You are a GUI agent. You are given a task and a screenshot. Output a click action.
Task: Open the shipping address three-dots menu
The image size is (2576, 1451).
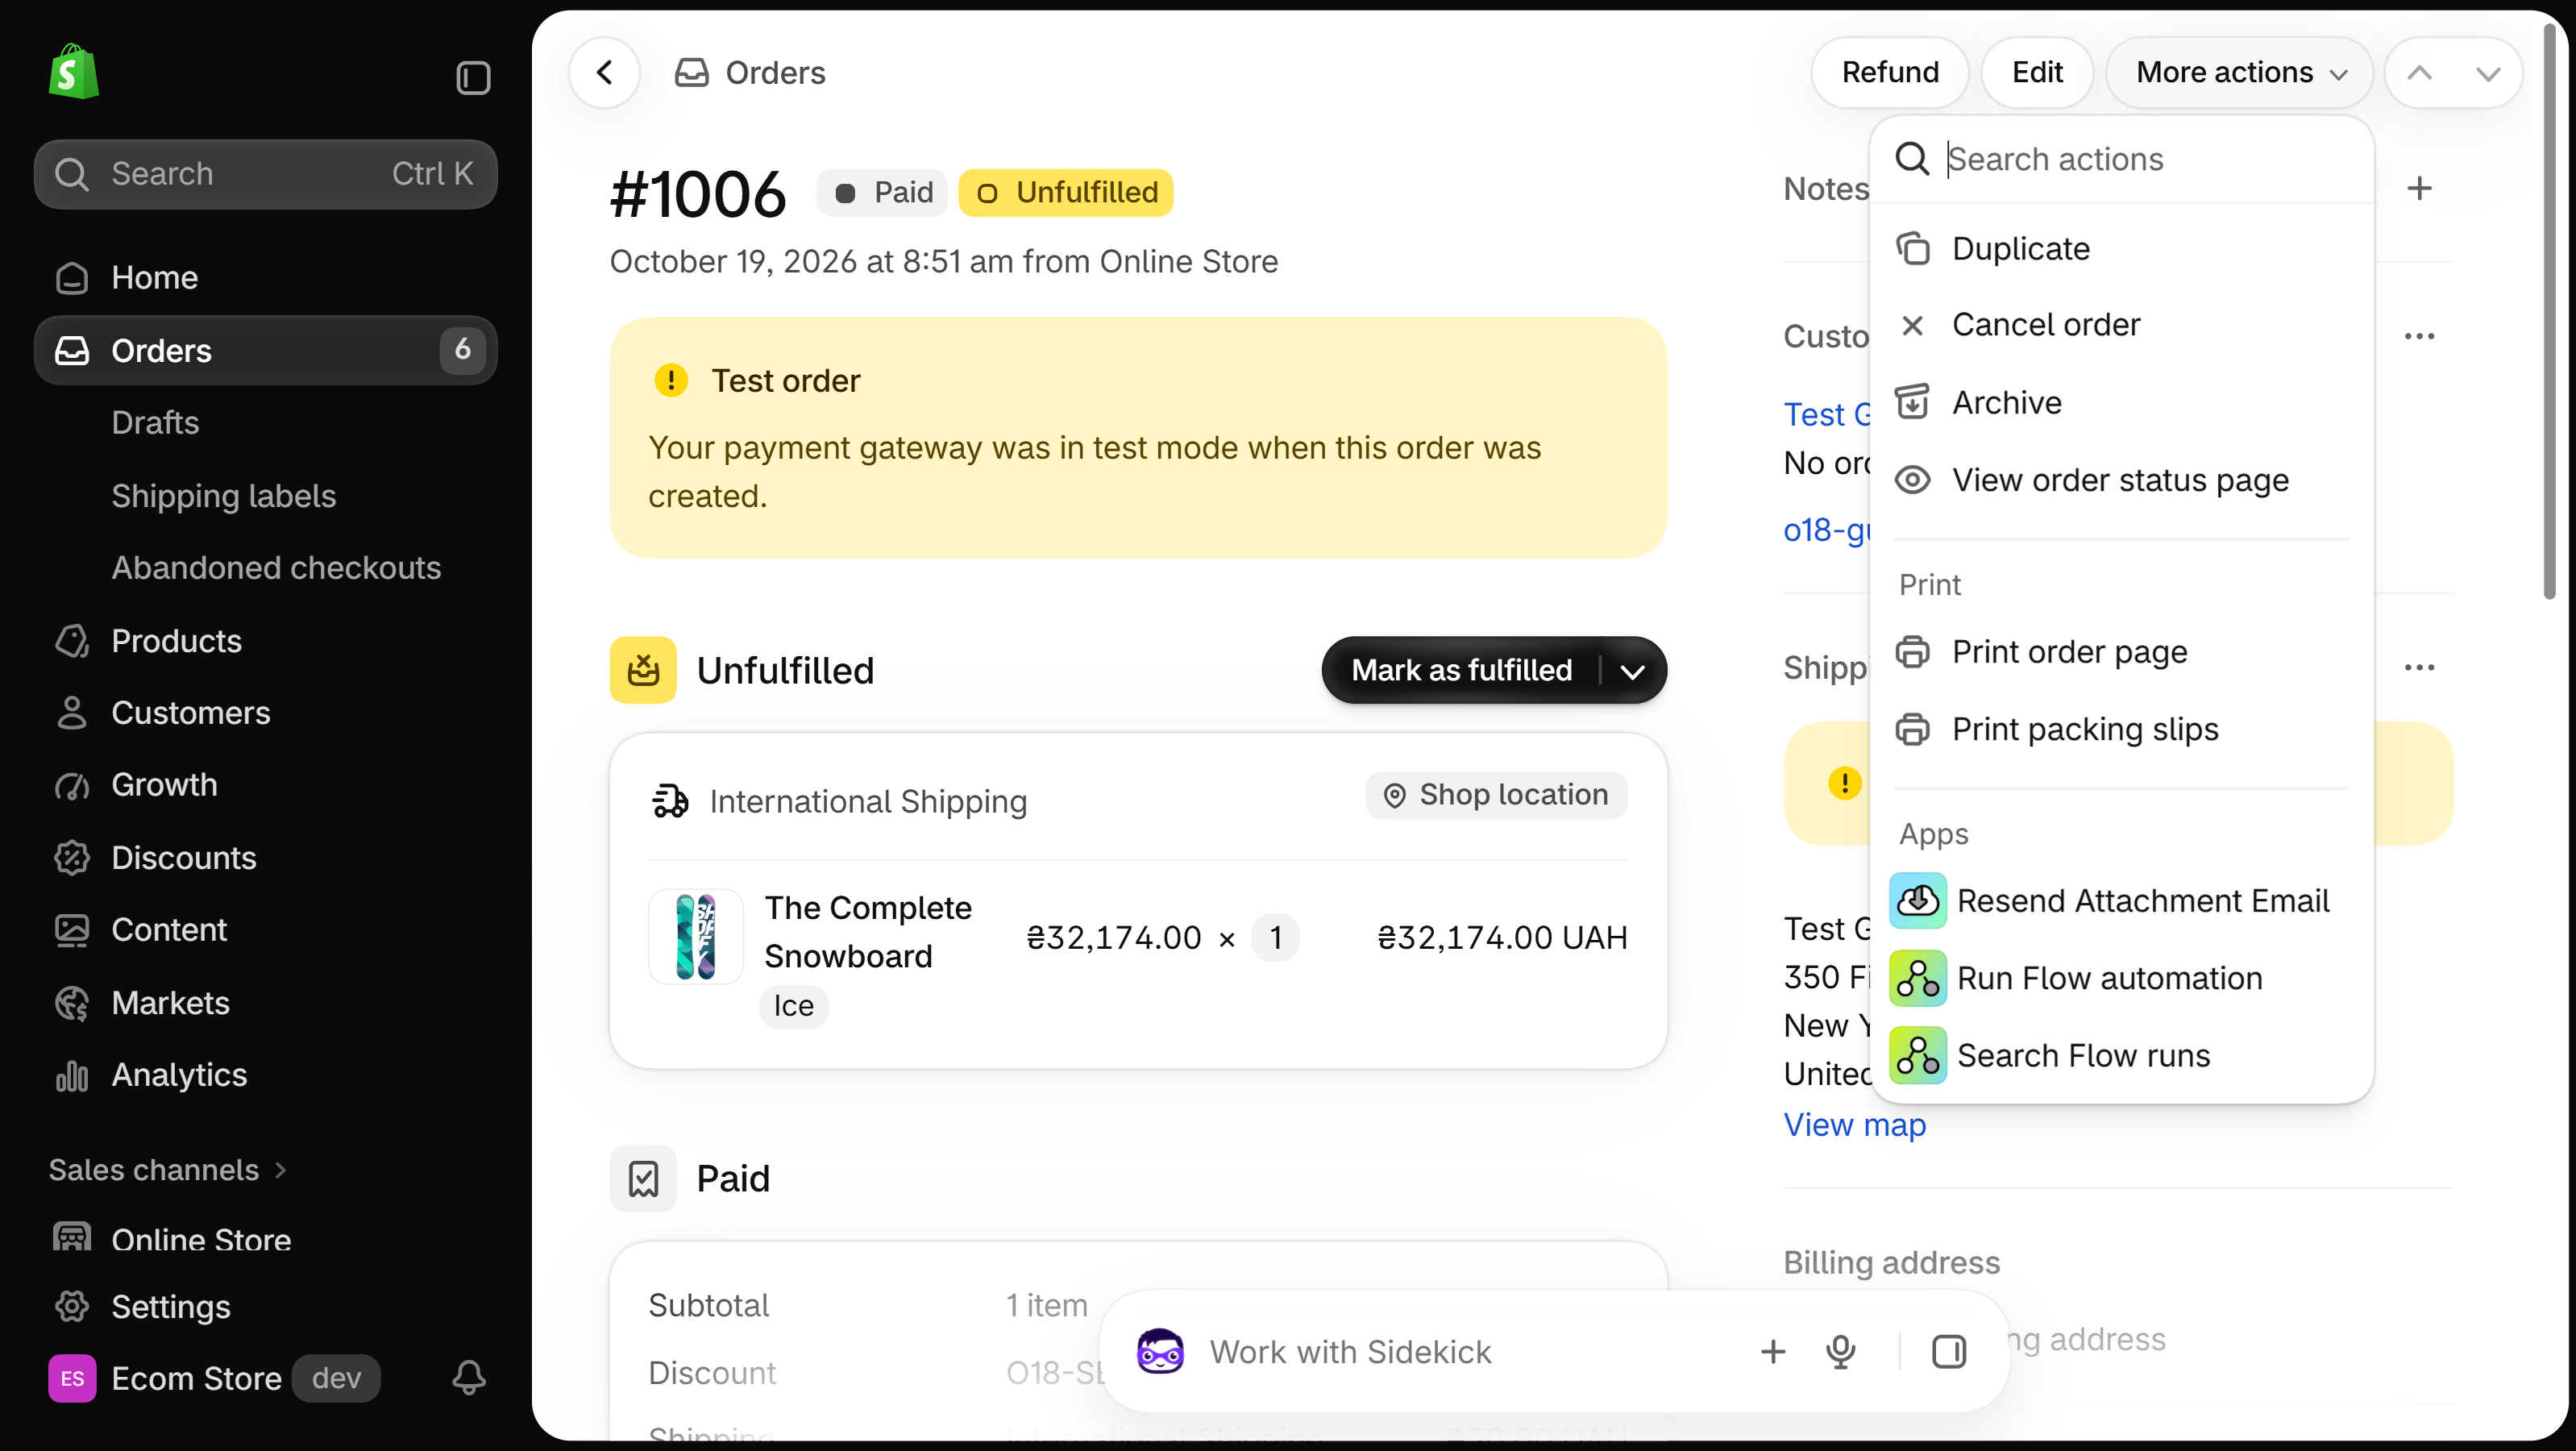(2419, 667)
